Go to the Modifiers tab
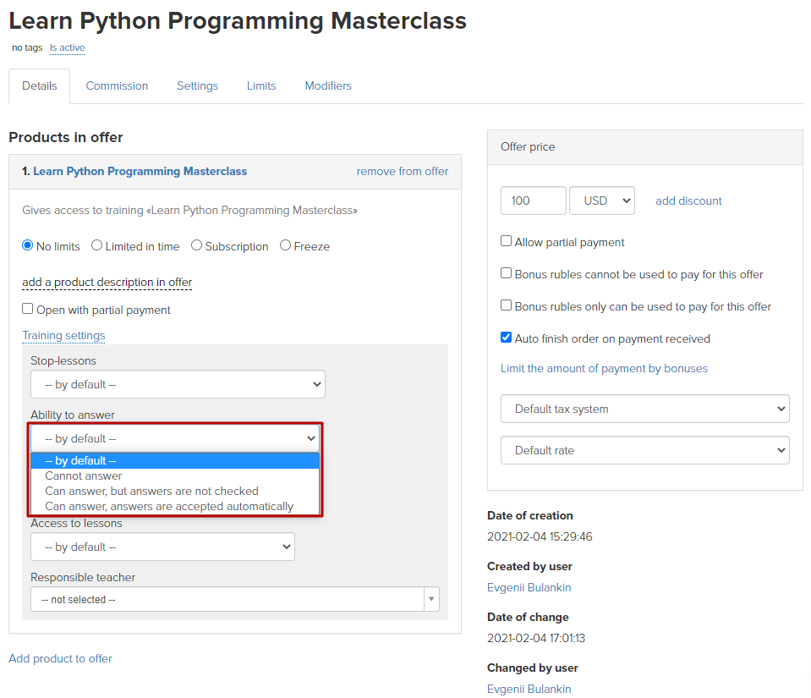811x698 pixels. [328, 86]
